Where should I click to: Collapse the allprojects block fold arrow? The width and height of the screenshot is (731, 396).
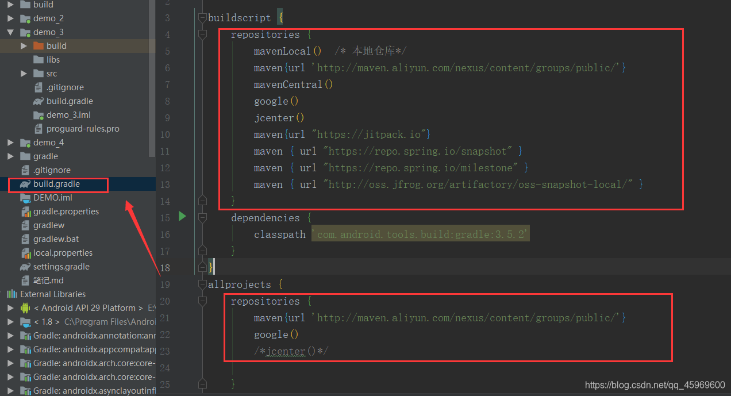tap(202, 284)
